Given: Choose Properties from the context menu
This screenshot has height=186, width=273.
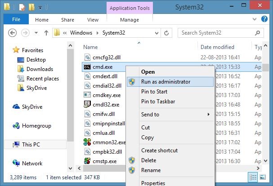Looking at the screenshot, I should coord(170,183).
